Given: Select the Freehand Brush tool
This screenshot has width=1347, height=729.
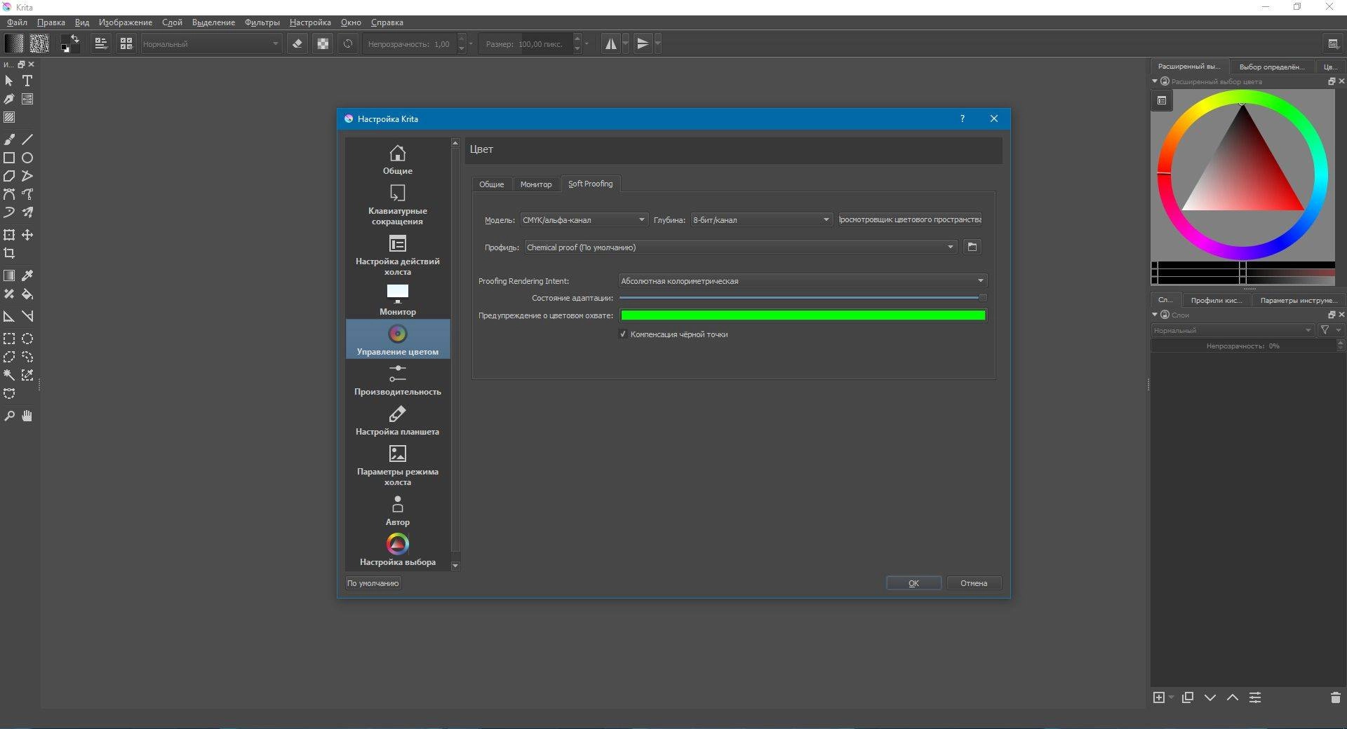Looking at the screenshot, I should pos(9,139).
